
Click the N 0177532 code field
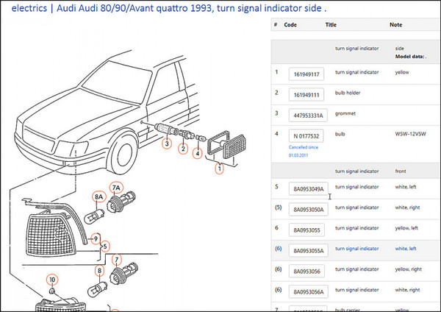point(306,135)
